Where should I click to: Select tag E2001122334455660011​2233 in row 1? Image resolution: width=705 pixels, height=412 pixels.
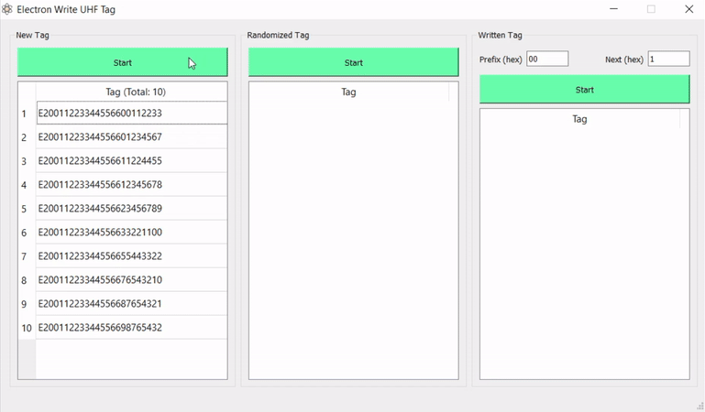point(131,114)
